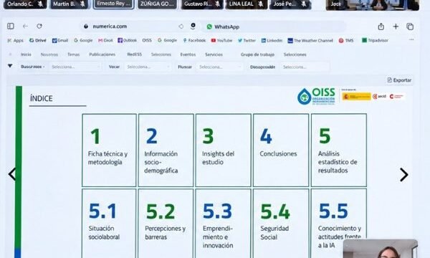The width and height of the screenshot is (430, 258).
Task: Open section 4 Conclusiones
Action: (281, 150)
